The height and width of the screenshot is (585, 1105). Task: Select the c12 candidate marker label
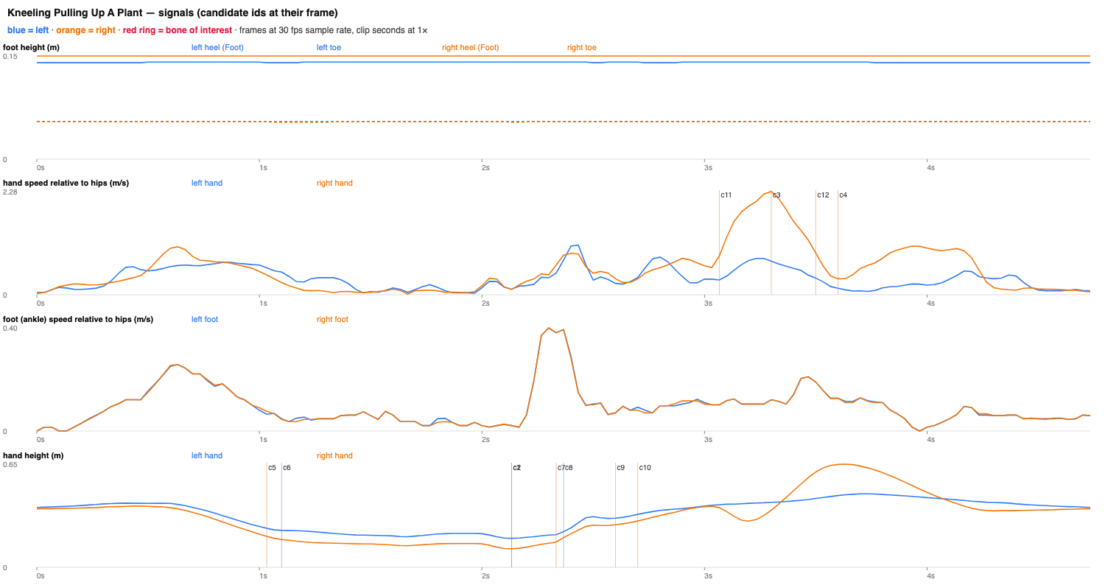pos(823,195)
